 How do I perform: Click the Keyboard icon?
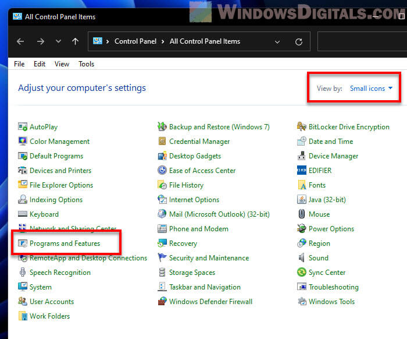coord(23,214)
